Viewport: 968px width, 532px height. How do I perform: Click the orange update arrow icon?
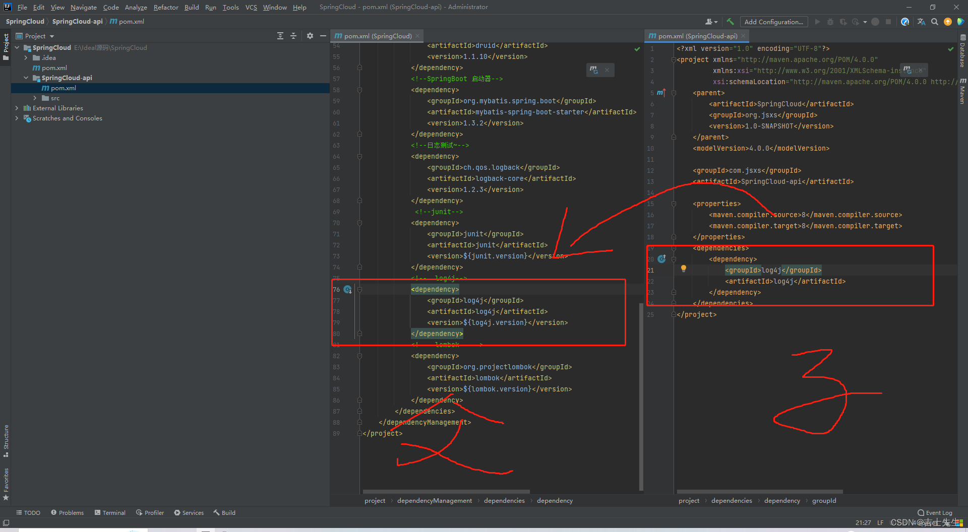pos(948,22)
